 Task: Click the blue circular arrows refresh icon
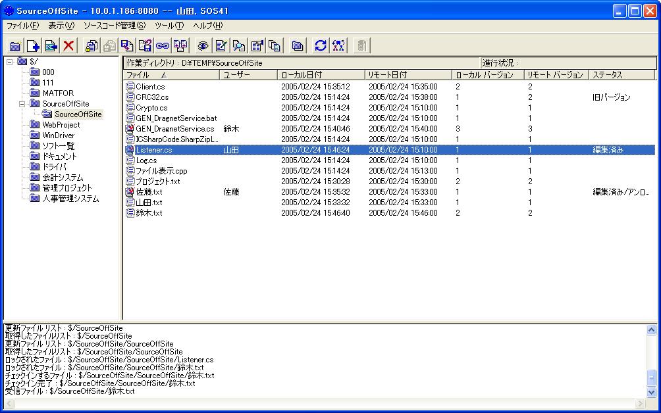tap(321, 45)
